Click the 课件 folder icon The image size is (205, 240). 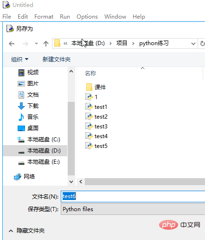coord(89,87)
